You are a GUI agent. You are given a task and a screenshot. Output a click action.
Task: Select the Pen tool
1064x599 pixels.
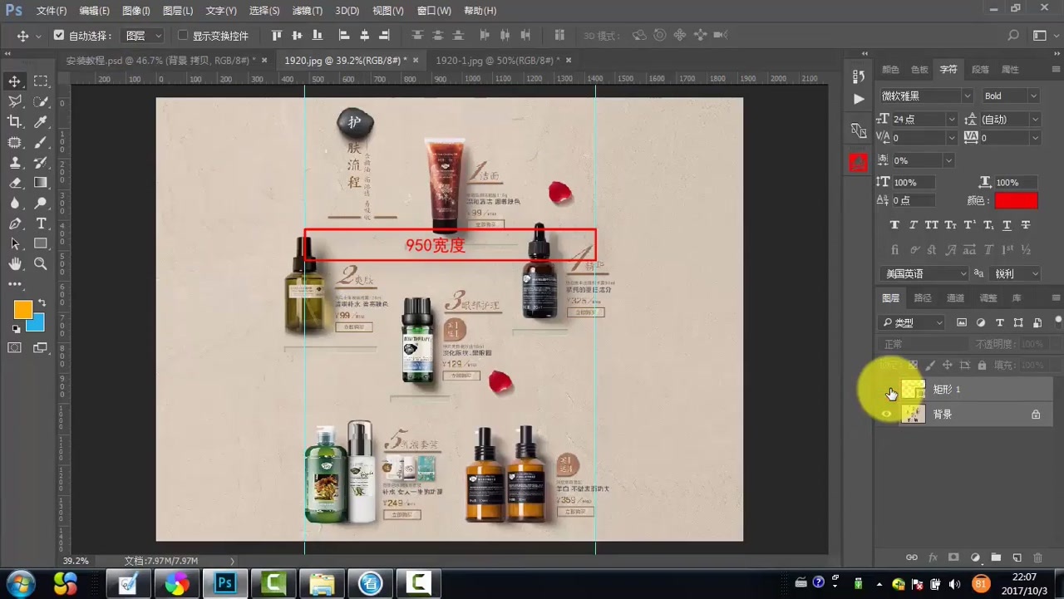click(15, 223)
